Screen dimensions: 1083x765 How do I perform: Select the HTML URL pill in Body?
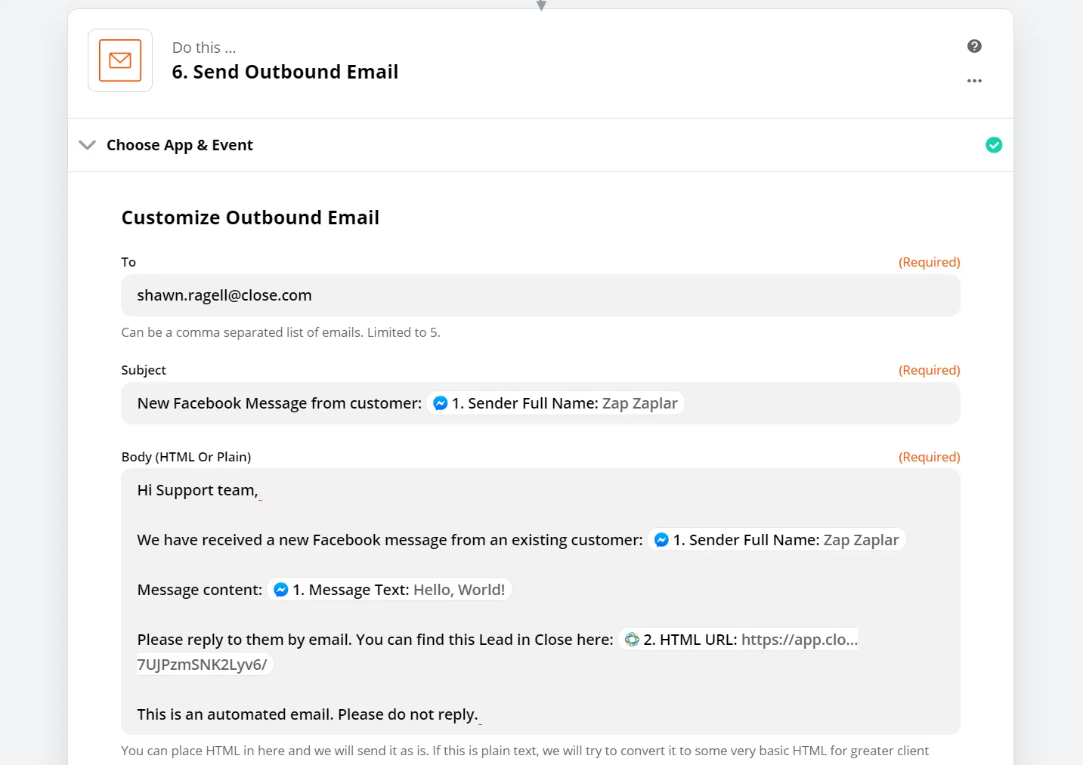pyautogui.click(x=738, y=640)
